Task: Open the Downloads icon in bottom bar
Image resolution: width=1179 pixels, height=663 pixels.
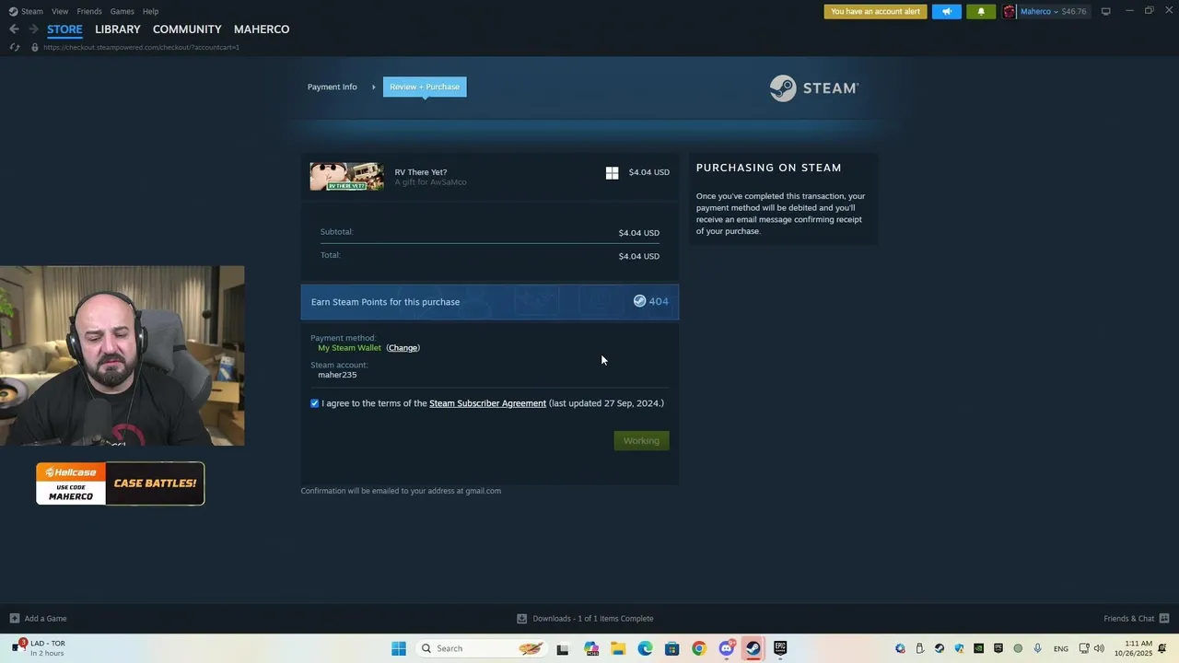Action: pos(522,619)
